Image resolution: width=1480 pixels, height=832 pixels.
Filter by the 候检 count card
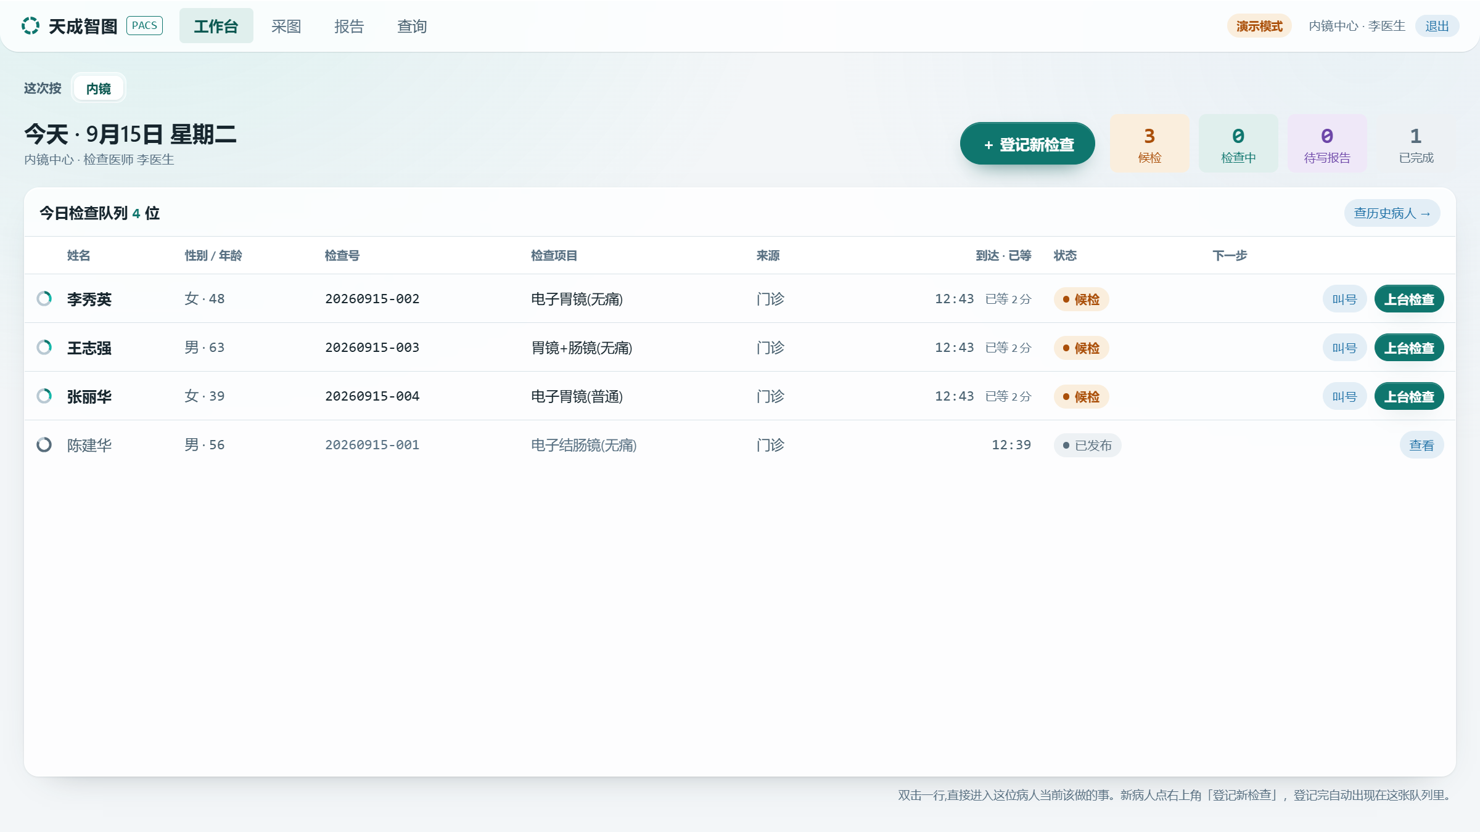click(x=1149, y=144)
